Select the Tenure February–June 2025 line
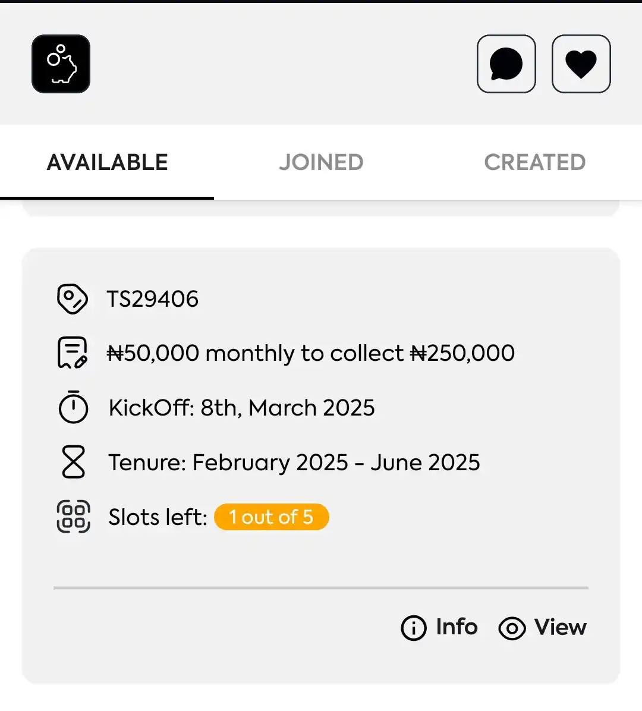642x711 pixels. [x=294, y=463]
